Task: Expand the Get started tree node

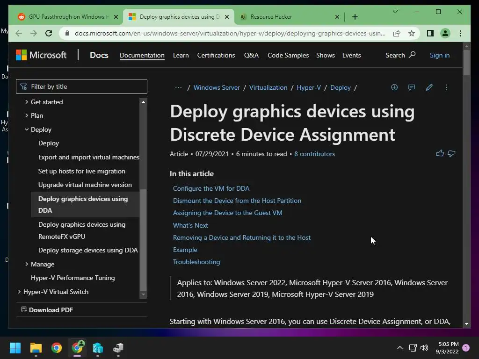Action: point(27,101)
